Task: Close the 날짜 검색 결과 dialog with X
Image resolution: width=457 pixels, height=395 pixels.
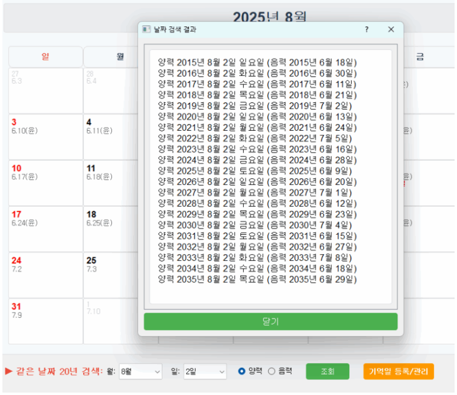Action: 391,30
